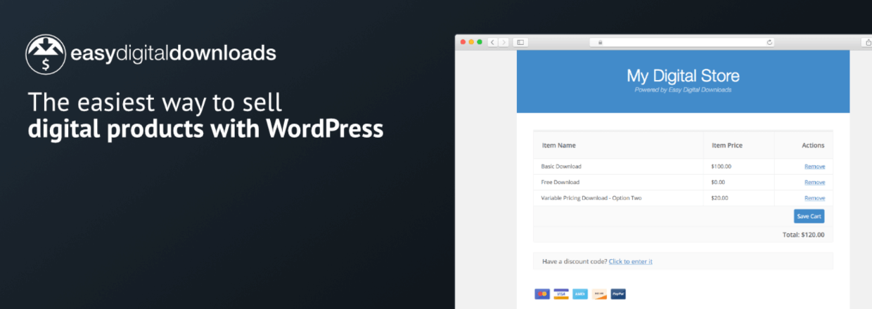Click the yellow minimize window button
872x309 pixels.
coord(471,42)
